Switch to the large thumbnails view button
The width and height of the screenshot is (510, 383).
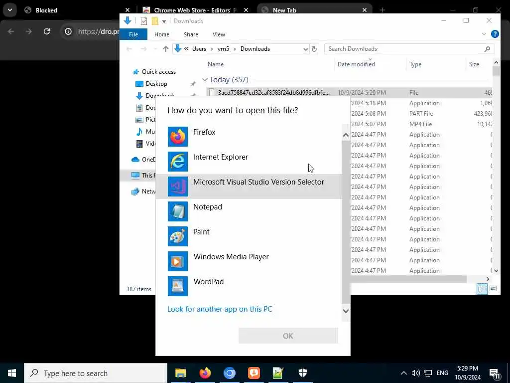[x=493, y=289]
